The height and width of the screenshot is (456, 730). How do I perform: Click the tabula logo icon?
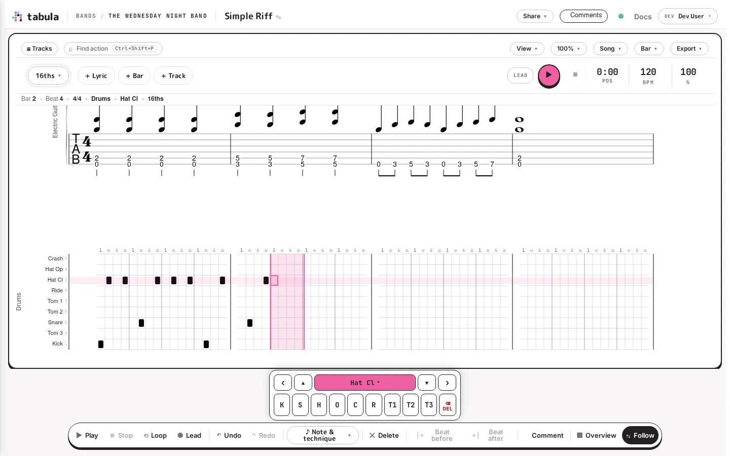point(17,16)
